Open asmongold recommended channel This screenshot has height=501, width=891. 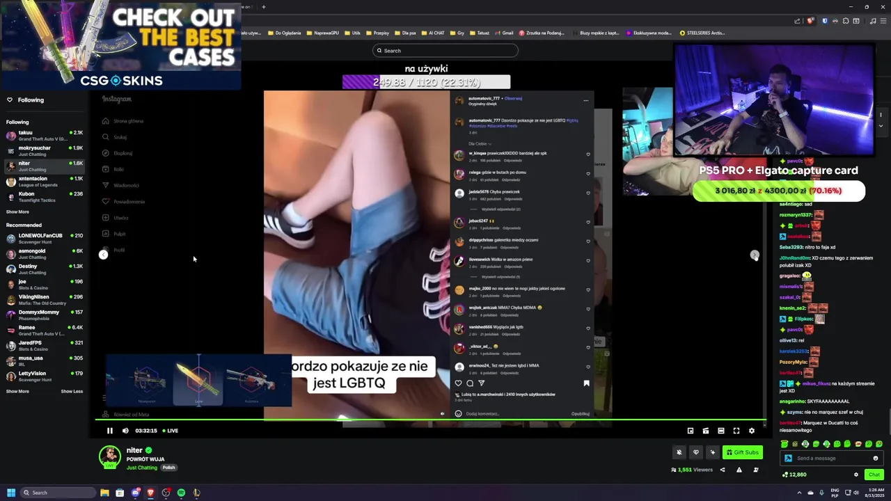click(x=45, y=253)
